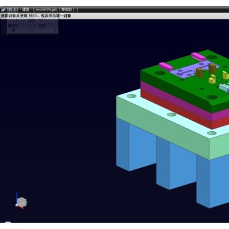Image resolution: width=229 pixels, height=229 pixels.
Task: Open dropdown arrow beside leftmost floating toolbar button
Action: (x=22, y=23)
